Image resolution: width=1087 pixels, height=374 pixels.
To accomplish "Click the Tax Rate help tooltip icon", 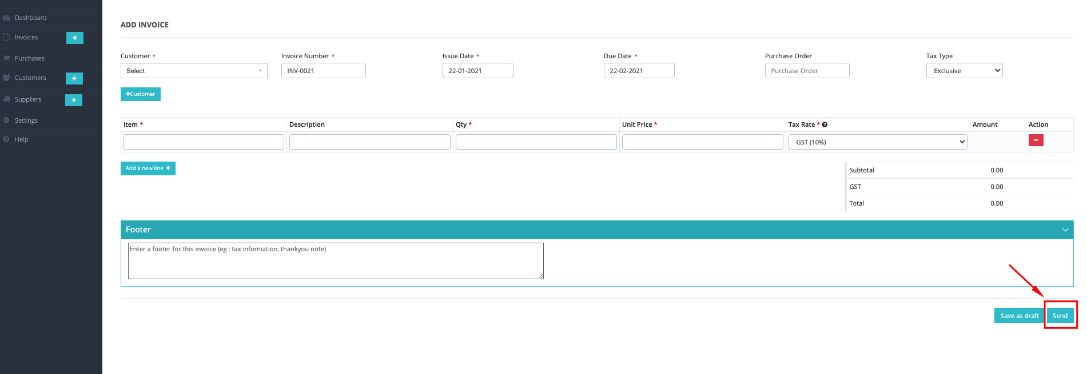I will pyautogui.click(x=825, y=124).
